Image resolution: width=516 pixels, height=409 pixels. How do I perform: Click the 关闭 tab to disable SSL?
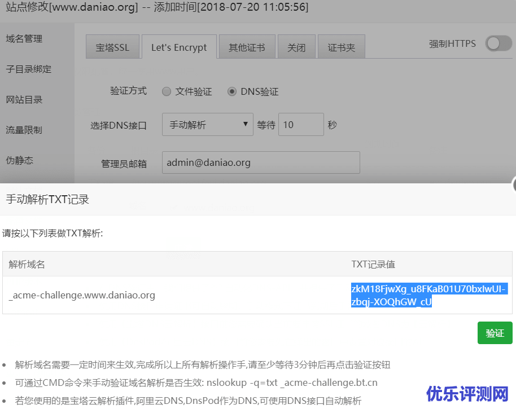[296, 47]
